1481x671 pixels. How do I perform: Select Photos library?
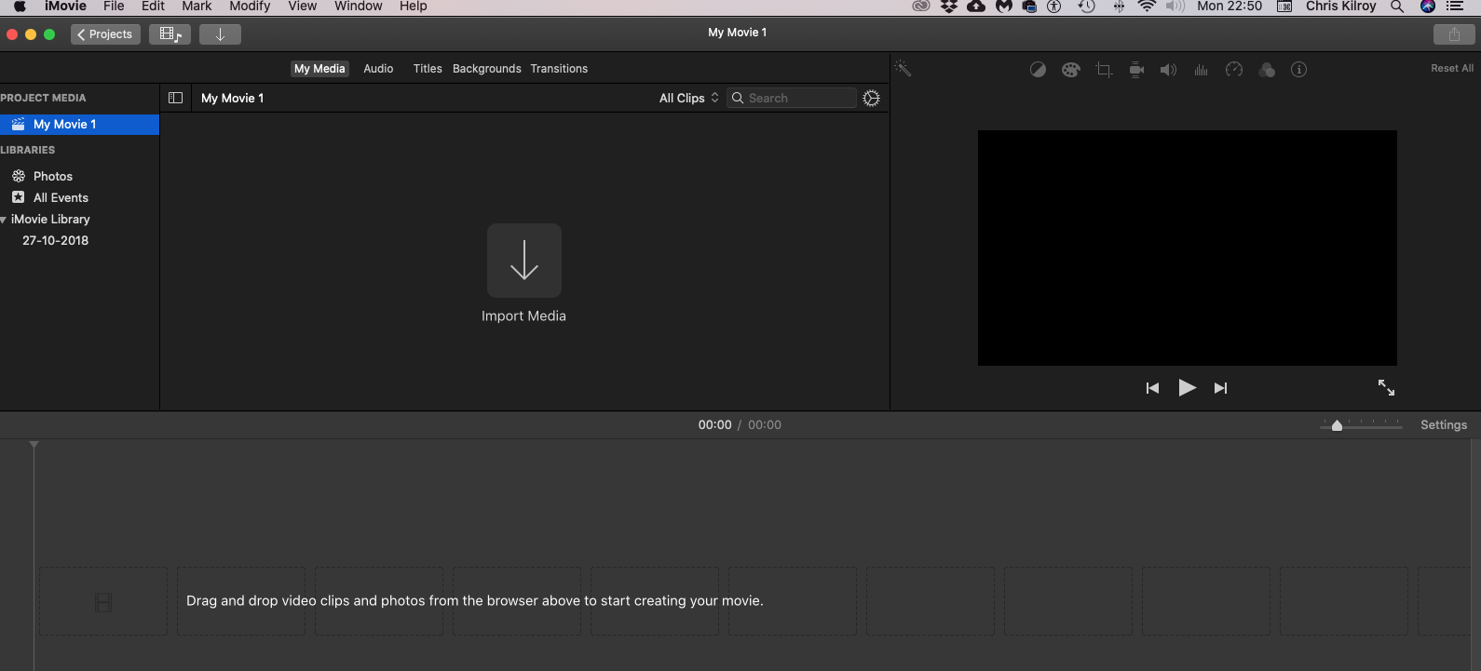point(53,176)
